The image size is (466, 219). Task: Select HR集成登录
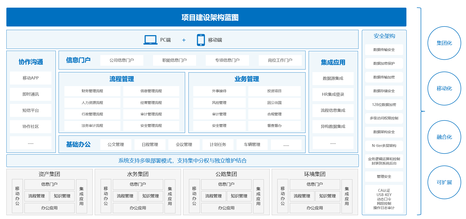[x=333, y=94]
